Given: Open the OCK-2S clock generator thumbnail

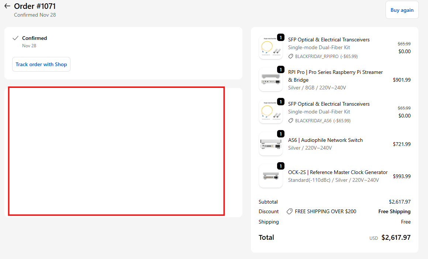Looking at the screenshot, I should 271,176.
